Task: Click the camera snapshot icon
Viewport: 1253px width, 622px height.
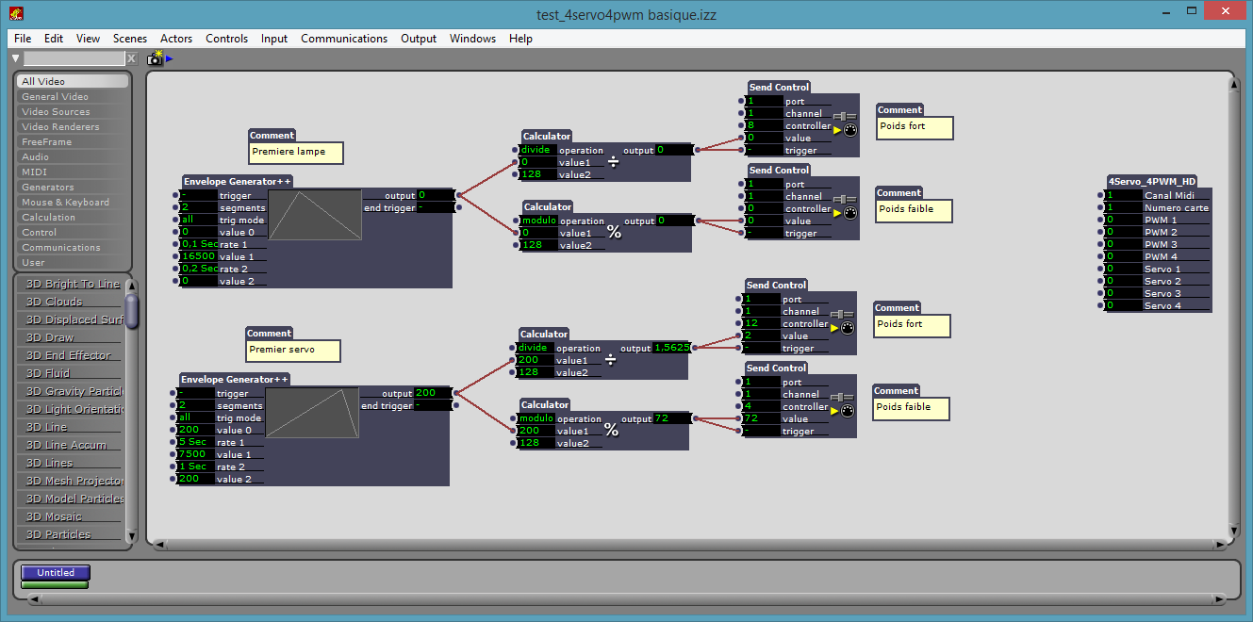Action: point(155,58)
